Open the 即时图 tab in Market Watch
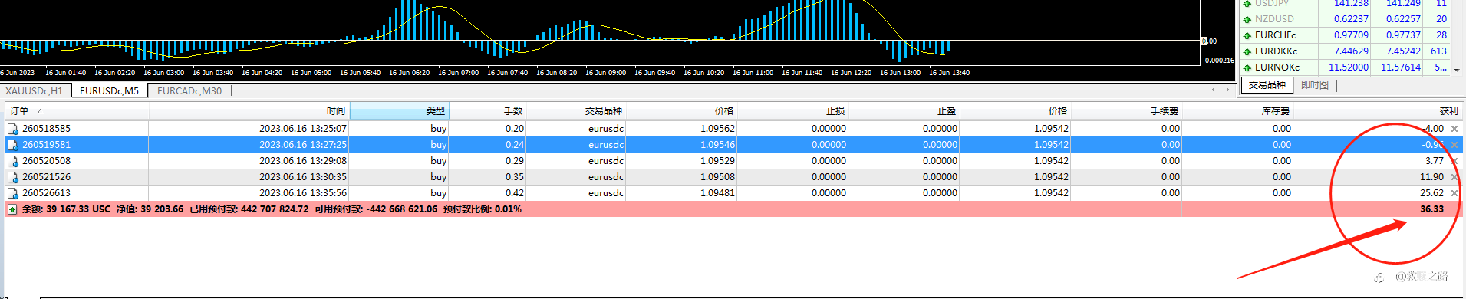This screenshot has width=1466, height=299. click(x=1315, y=85)
